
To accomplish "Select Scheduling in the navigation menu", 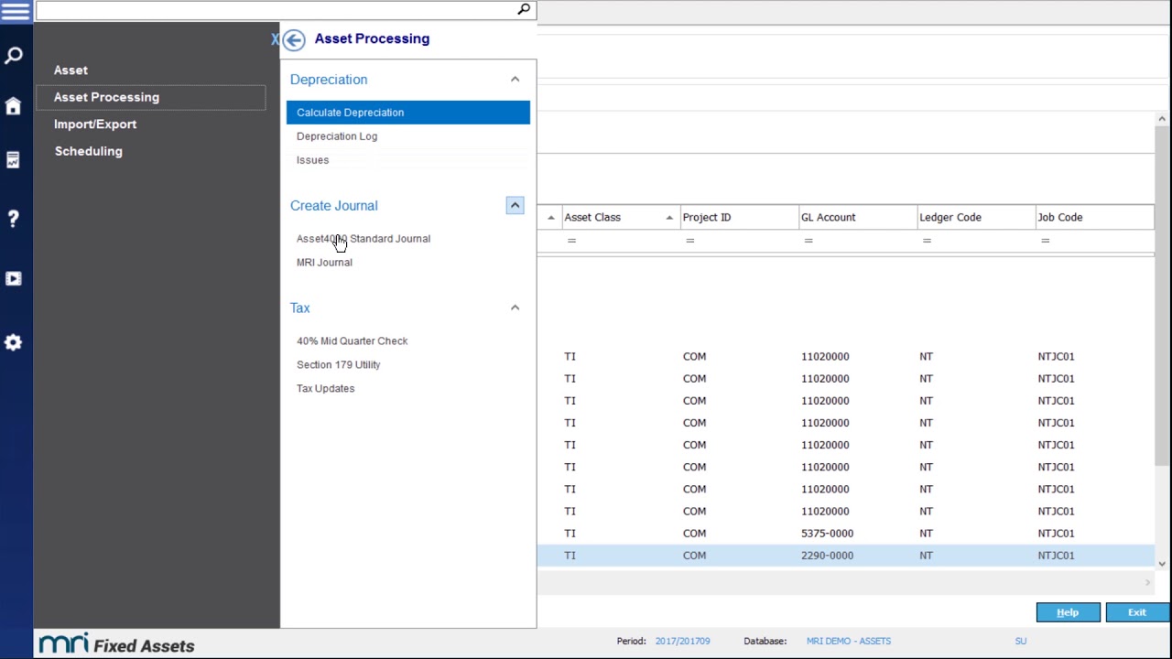I will 88,151.
